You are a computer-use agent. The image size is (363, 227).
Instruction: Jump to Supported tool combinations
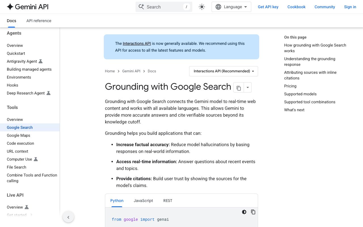coord(310,102)
